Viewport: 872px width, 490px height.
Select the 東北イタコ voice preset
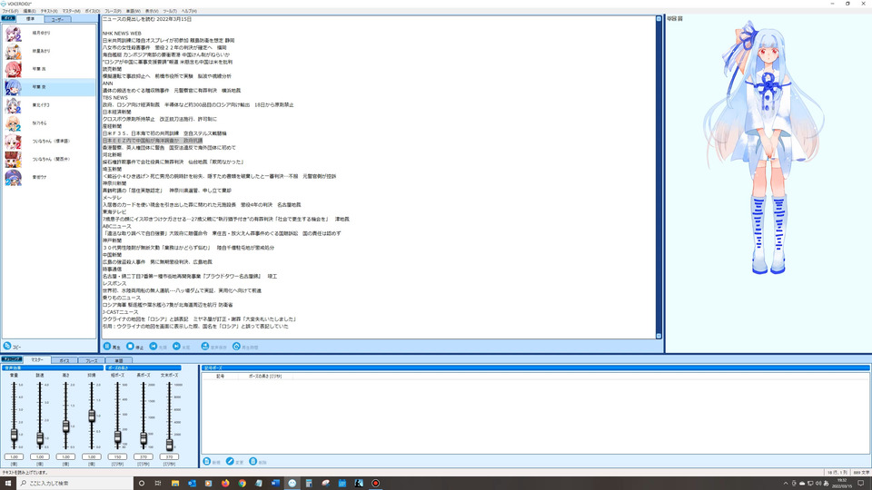tap(49, 105)
